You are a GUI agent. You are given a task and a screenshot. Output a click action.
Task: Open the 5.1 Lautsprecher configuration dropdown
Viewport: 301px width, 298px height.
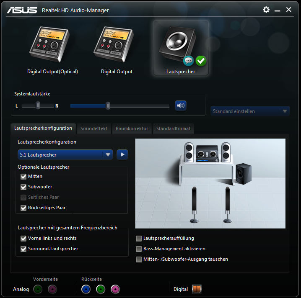point(108,154)
